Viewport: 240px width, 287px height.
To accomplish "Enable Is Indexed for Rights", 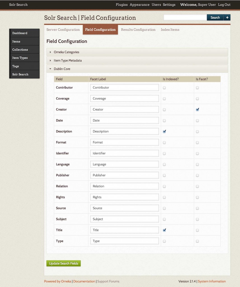I will pos(164,197).
